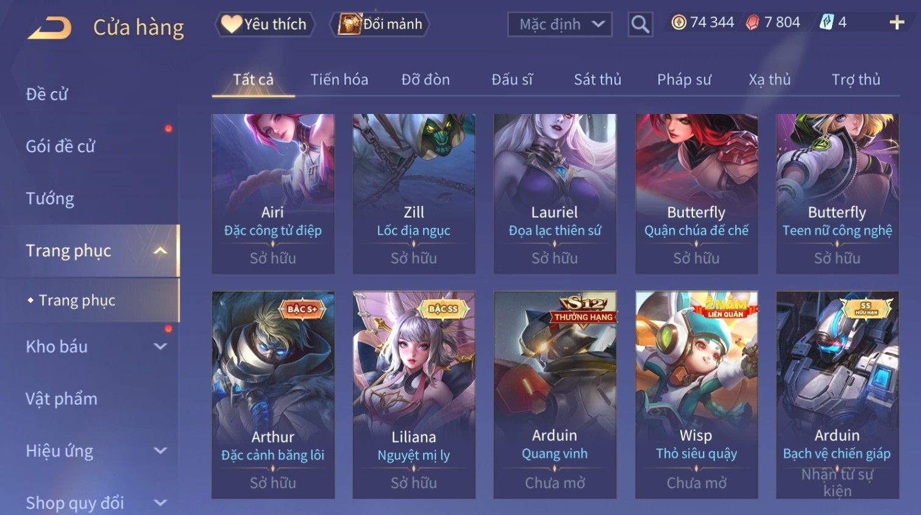Click the red ruby currency icon
The height and width of the screenshot is (515, 921).
753,23
